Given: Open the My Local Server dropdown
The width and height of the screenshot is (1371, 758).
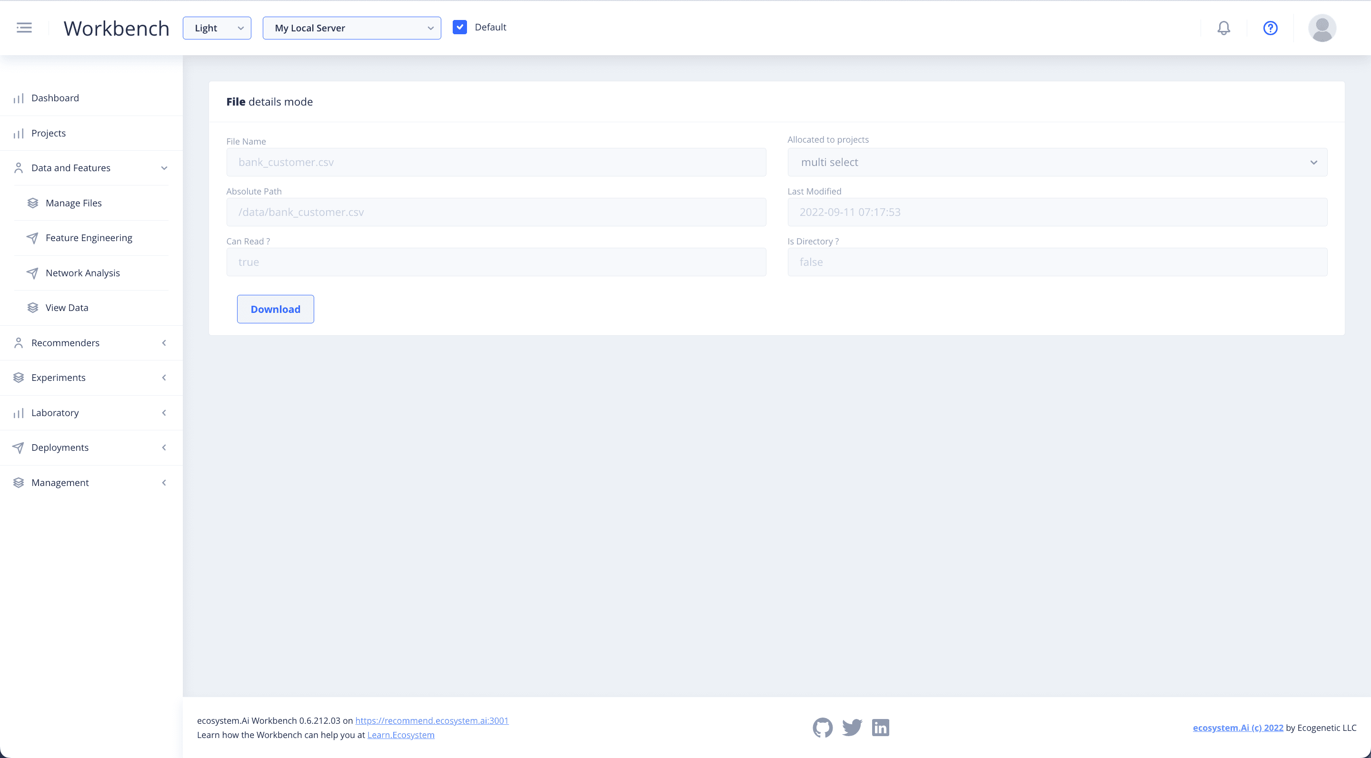Looking at the screenshot, I should [x=351, y=28].
